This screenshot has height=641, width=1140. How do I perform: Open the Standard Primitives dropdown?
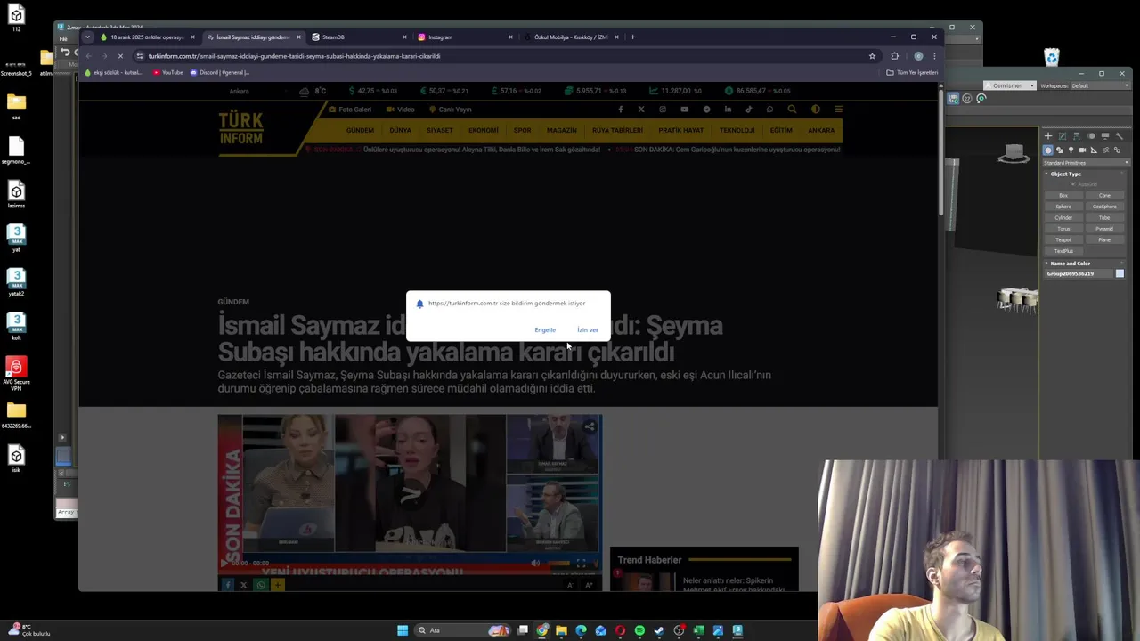tap(1086, 163)
